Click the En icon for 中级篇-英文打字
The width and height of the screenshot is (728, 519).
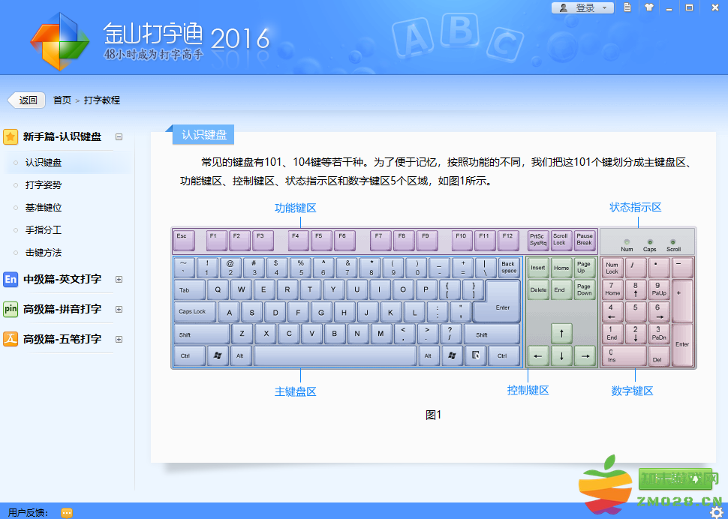tap(11, 279)
